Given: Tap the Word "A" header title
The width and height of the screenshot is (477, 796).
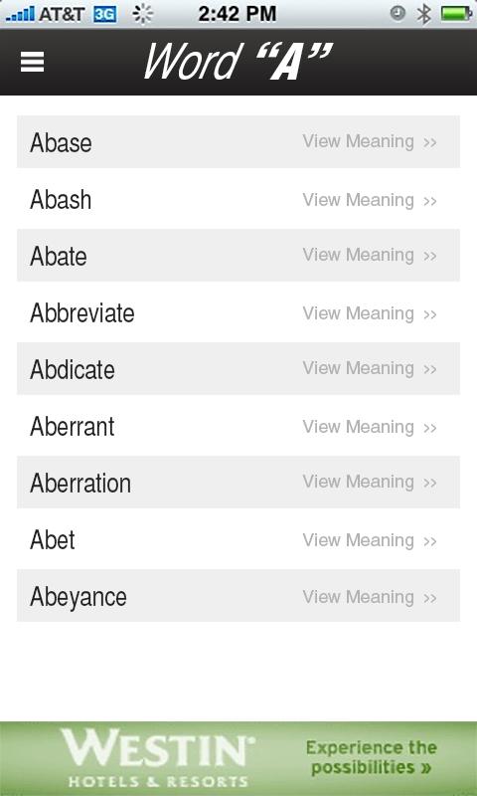Looking at the screenshot, I should click(238, 62).
